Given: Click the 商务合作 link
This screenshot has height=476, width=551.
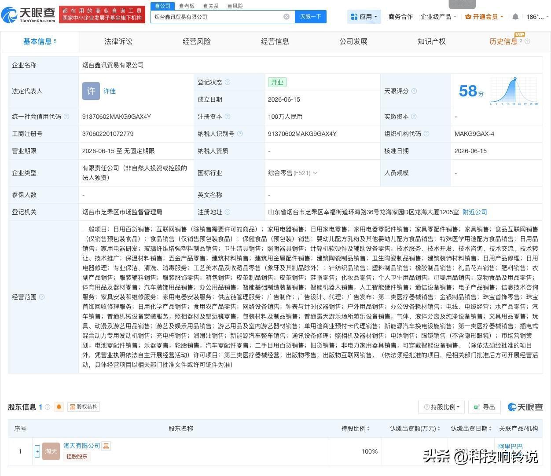Looking at the screenshot, I should pyautogui.click(x=400, y=17).
